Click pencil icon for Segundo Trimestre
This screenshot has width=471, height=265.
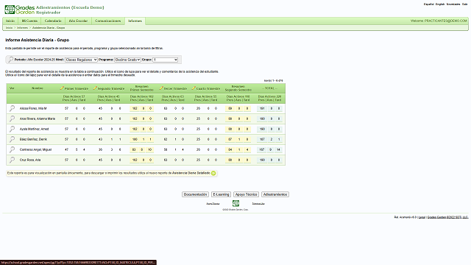95,88
